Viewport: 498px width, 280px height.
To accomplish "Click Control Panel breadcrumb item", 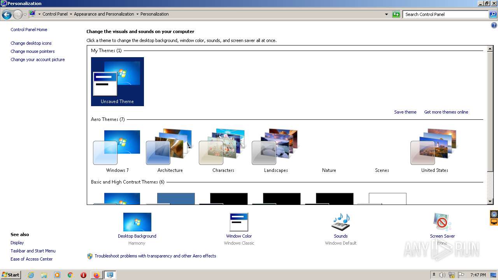I will point(55,14).
